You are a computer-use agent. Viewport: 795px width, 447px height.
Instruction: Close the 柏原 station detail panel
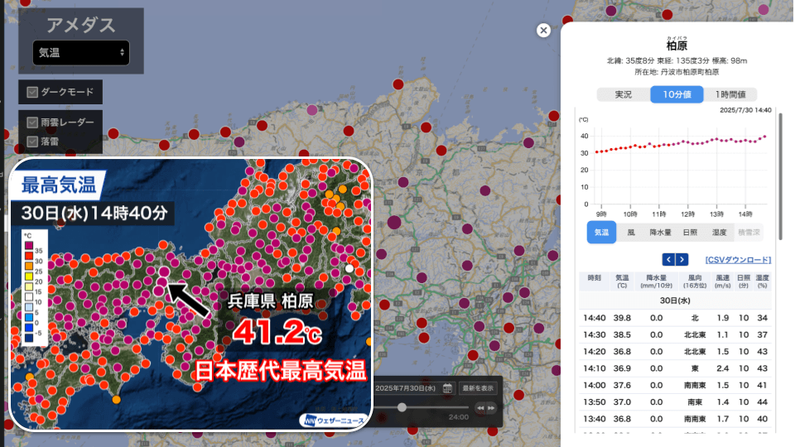pyautogui.click(x=543, y=31)
